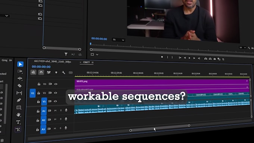The image size is (254, 143).
Task: Hide track V3 with eye icon
Action: tap(56, 84)
